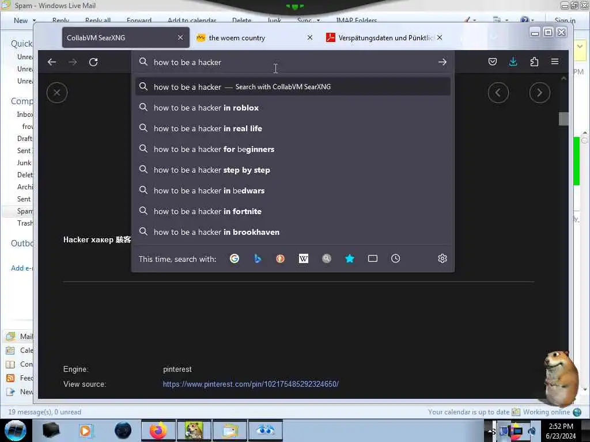Viewport: 590px width, 442px height.
Task: Open the browser hamburger menu
Action: [555, 62]
